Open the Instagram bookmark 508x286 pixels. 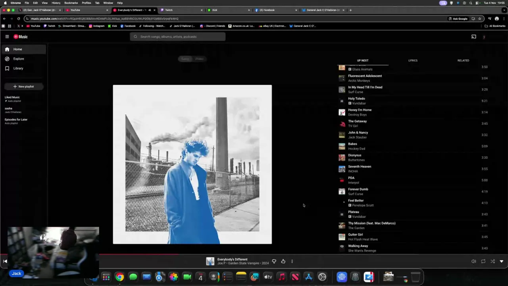[x=97, y=26]
